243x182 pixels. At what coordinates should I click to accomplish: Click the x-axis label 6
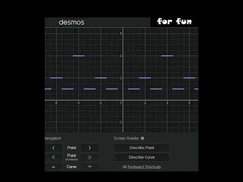189,103
